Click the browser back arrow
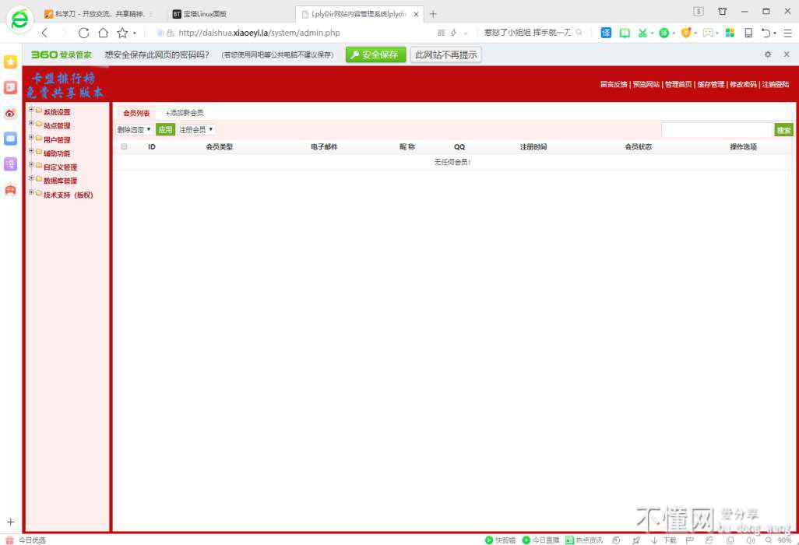Screen dimensions: 799x545 click(x=45, y=33)
